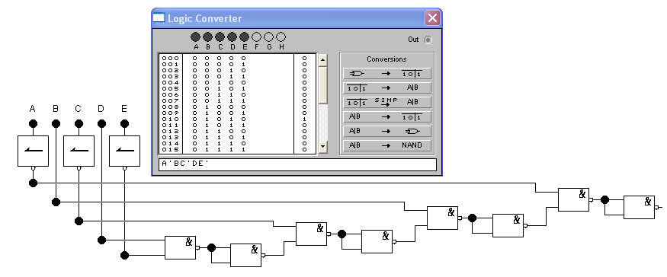Click the Boolean expression to circuit button
The width and height of the screenshot is (667, 277).
pos(387,132)
